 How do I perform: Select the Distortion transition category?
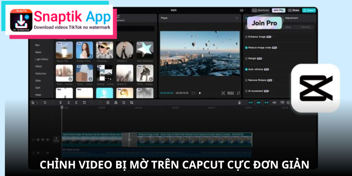[x=40, y=73]
